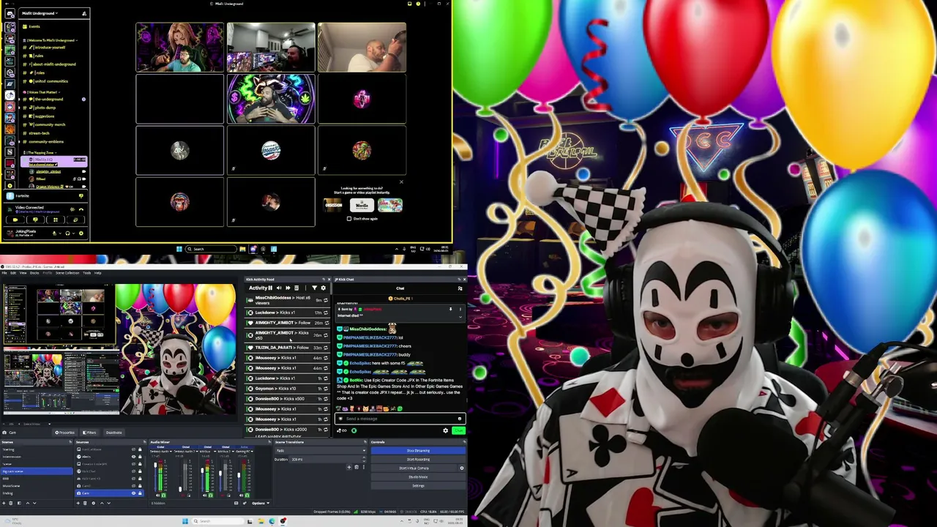The image size is (937, 527).
Task: Open the chat user list icon
Action: [x=460, y=288]
